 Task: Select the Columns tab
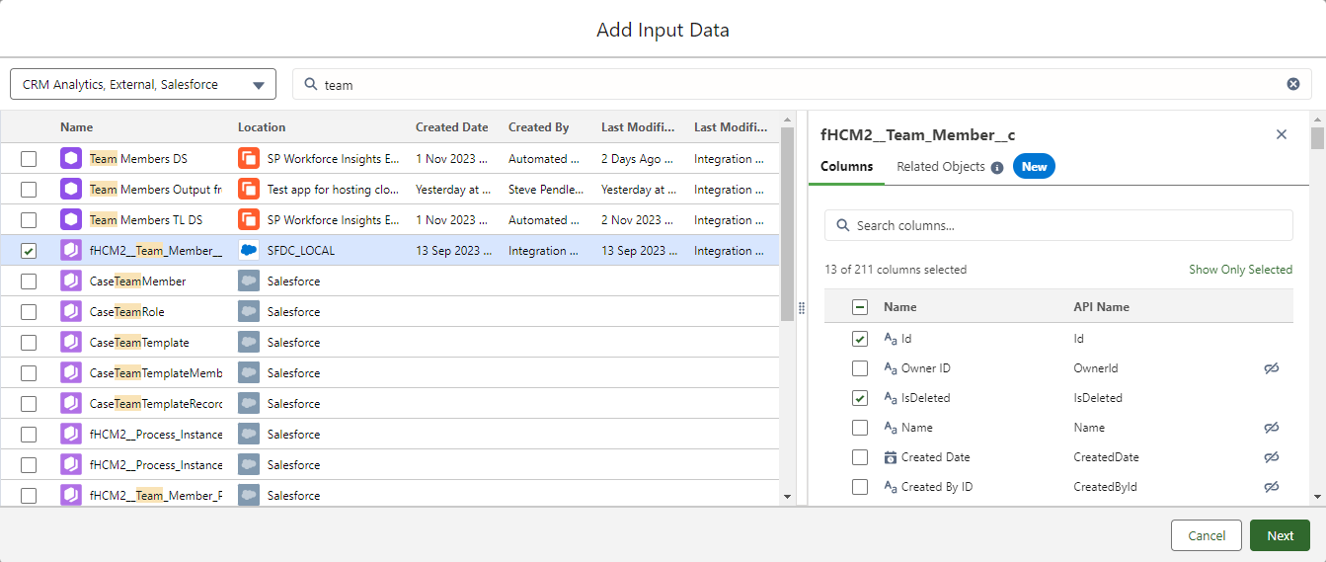click(x=846, y=167)
